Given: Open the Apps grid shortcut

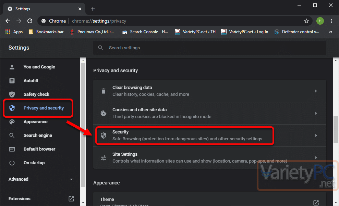Looking at the screenshot, I should [x=14, y=32].
